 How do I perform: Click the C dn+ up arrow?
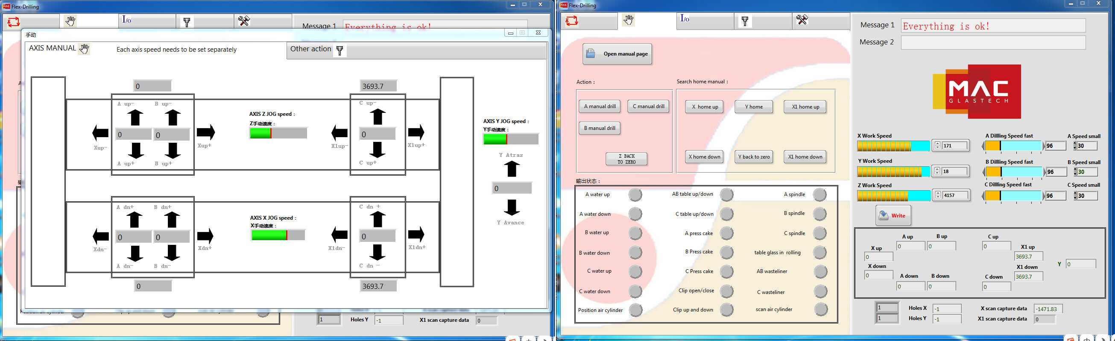tap(378, 219)
